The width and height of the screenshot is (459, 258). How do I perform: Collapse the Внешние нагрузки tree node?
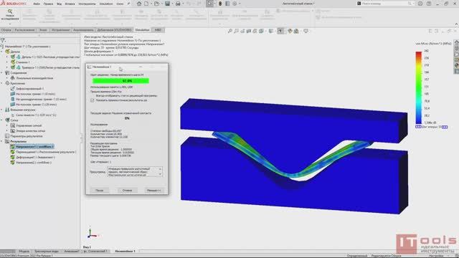pos(2,110)
